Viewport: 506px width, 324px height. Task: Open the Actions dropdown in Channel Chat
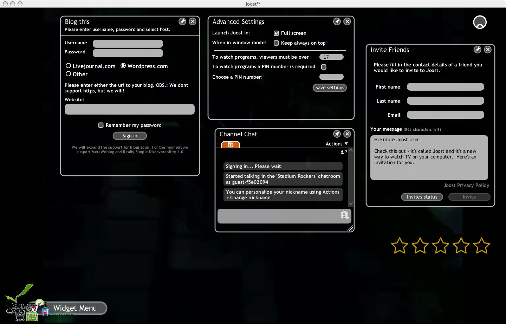click(337, 144)
